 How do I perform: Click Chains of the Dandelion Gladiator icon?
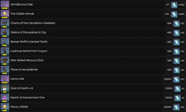pyautogui.click(x=5, y=23)
